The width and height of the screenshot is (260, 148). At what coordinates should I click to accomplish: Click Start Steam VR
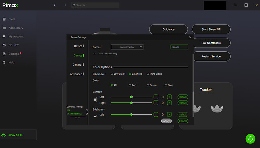click(x=211, y=29)
